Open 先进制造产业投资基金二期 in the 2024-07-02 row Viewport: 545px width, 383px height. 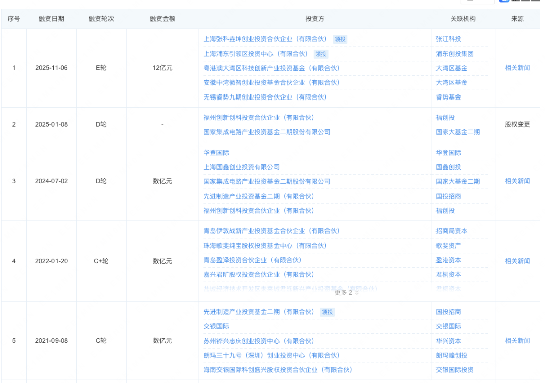click(x=259, y=196)
